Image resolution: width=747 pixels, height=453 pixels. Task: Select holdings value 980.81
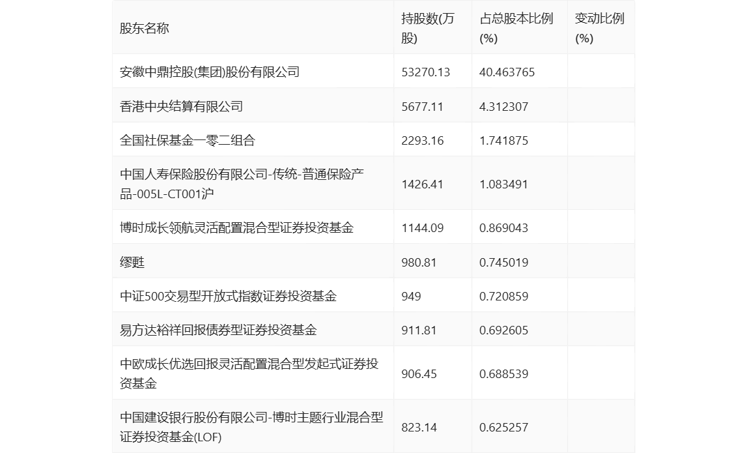[419, 262]
